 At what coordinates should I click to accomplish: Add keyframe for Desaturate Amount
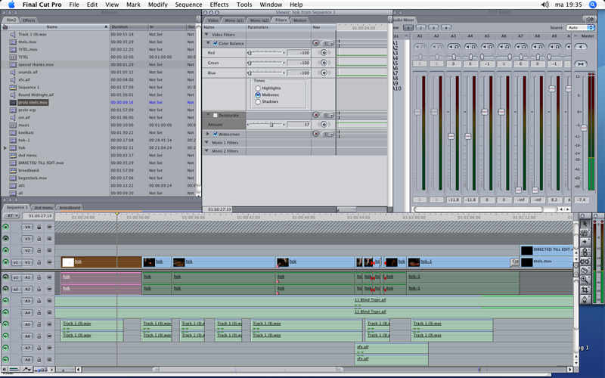(x=324, y=125)
